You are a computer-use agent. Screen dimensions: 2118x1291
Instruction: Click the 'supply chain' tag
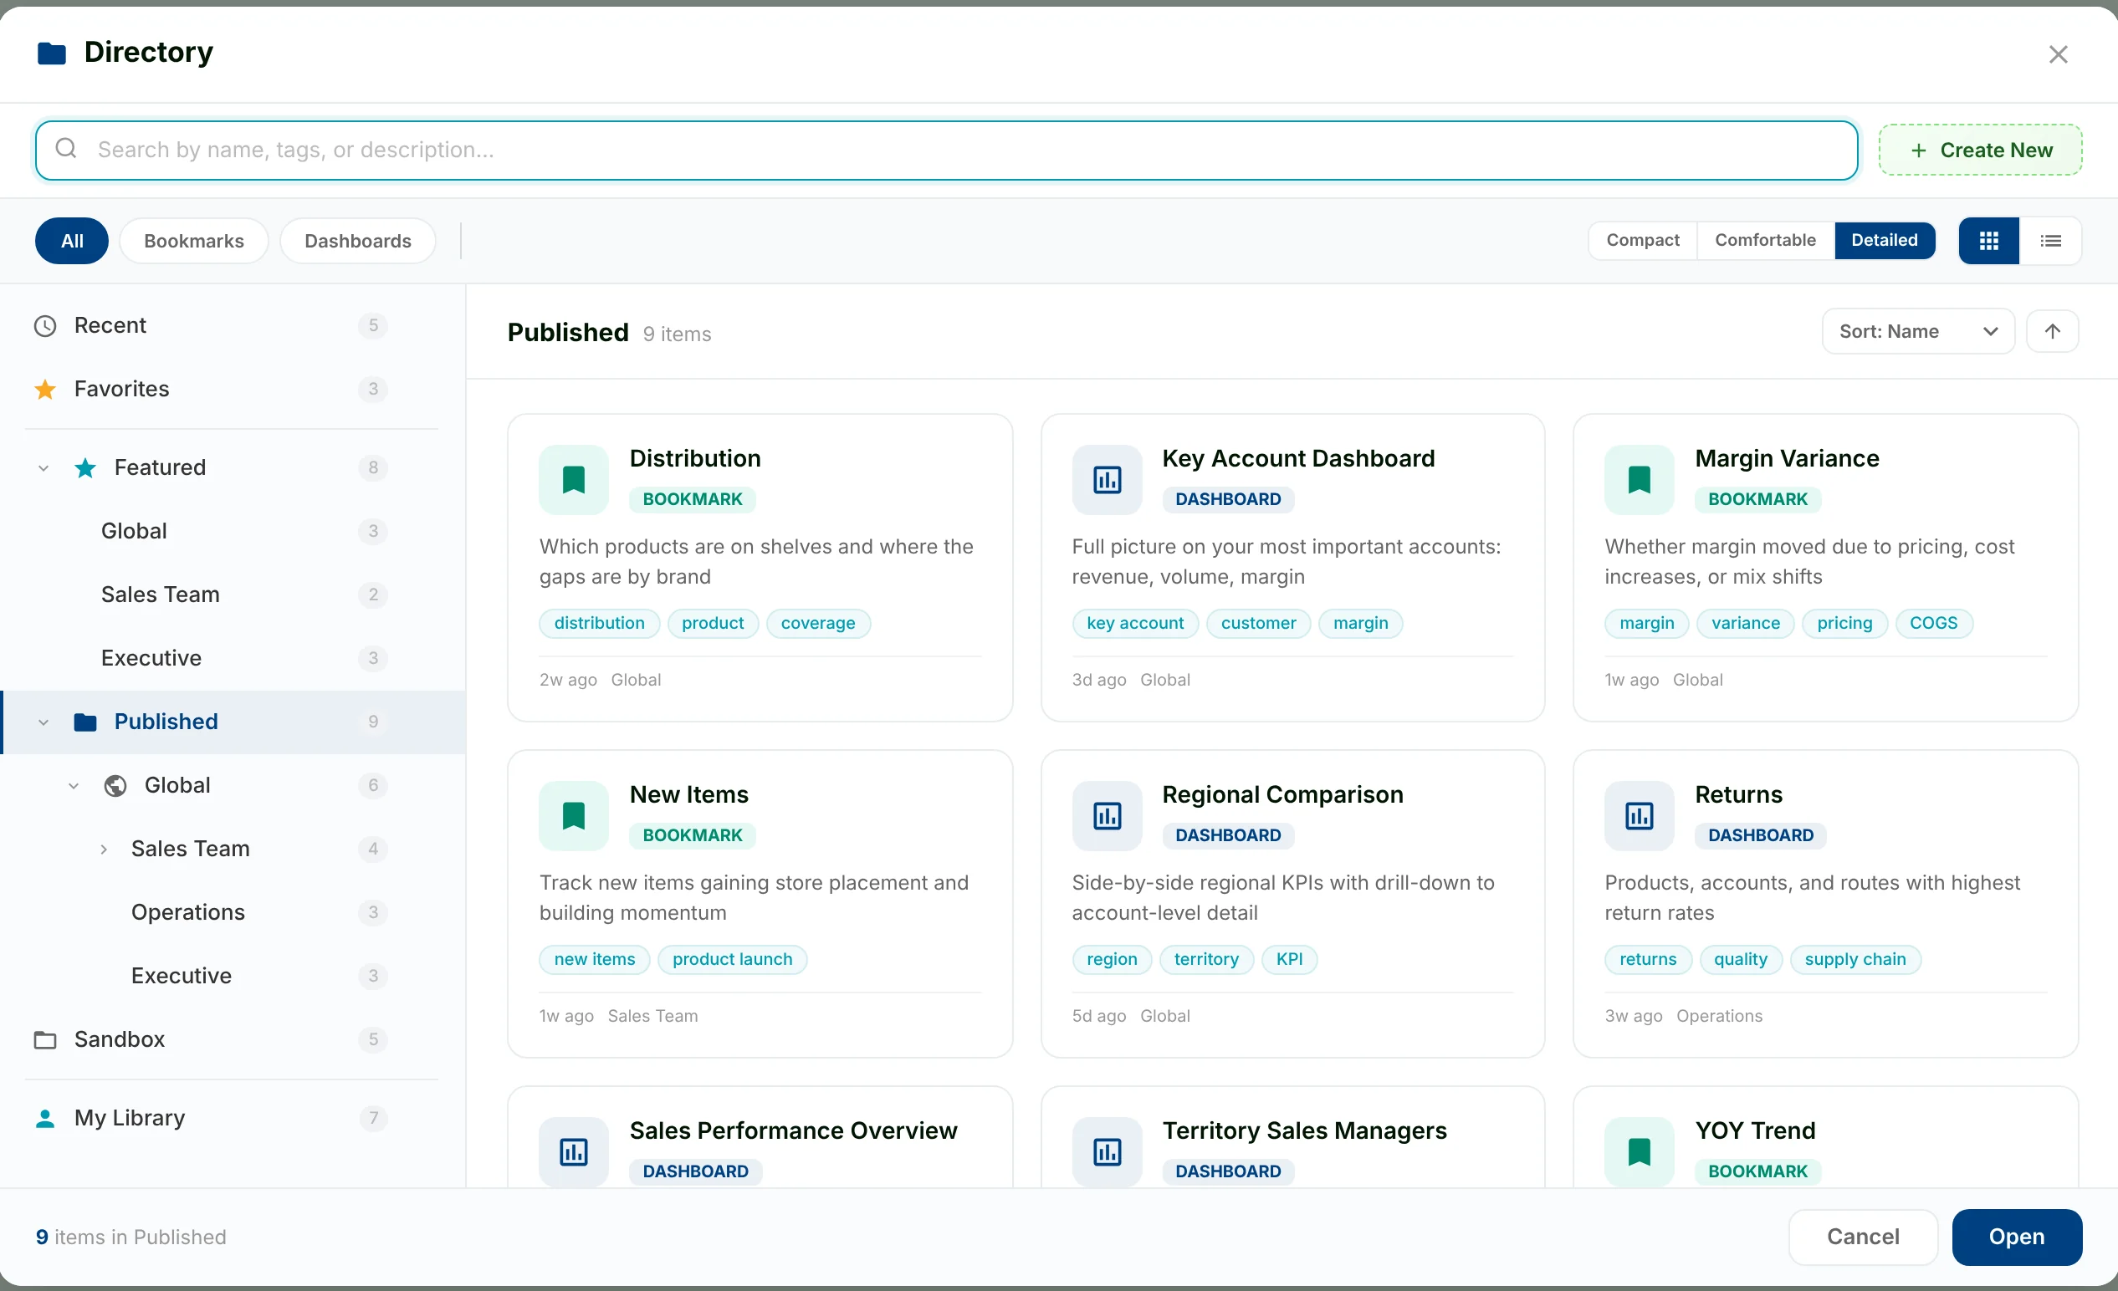pyautogui.click(x=1855, y=959)
